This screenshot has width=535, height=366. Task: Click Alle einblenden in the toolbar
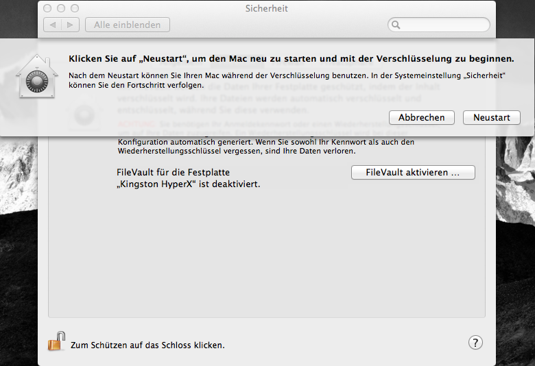coord(128,25)
